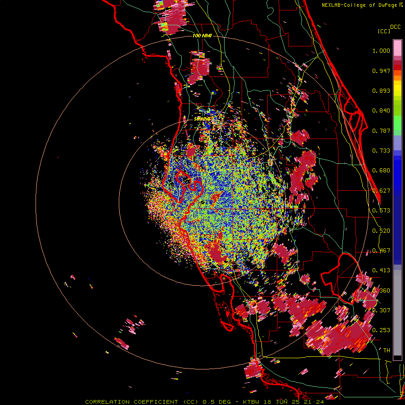Pick the gray lower segment of the color scale
This screenshot has height=405, width=405.
point(397,313)
